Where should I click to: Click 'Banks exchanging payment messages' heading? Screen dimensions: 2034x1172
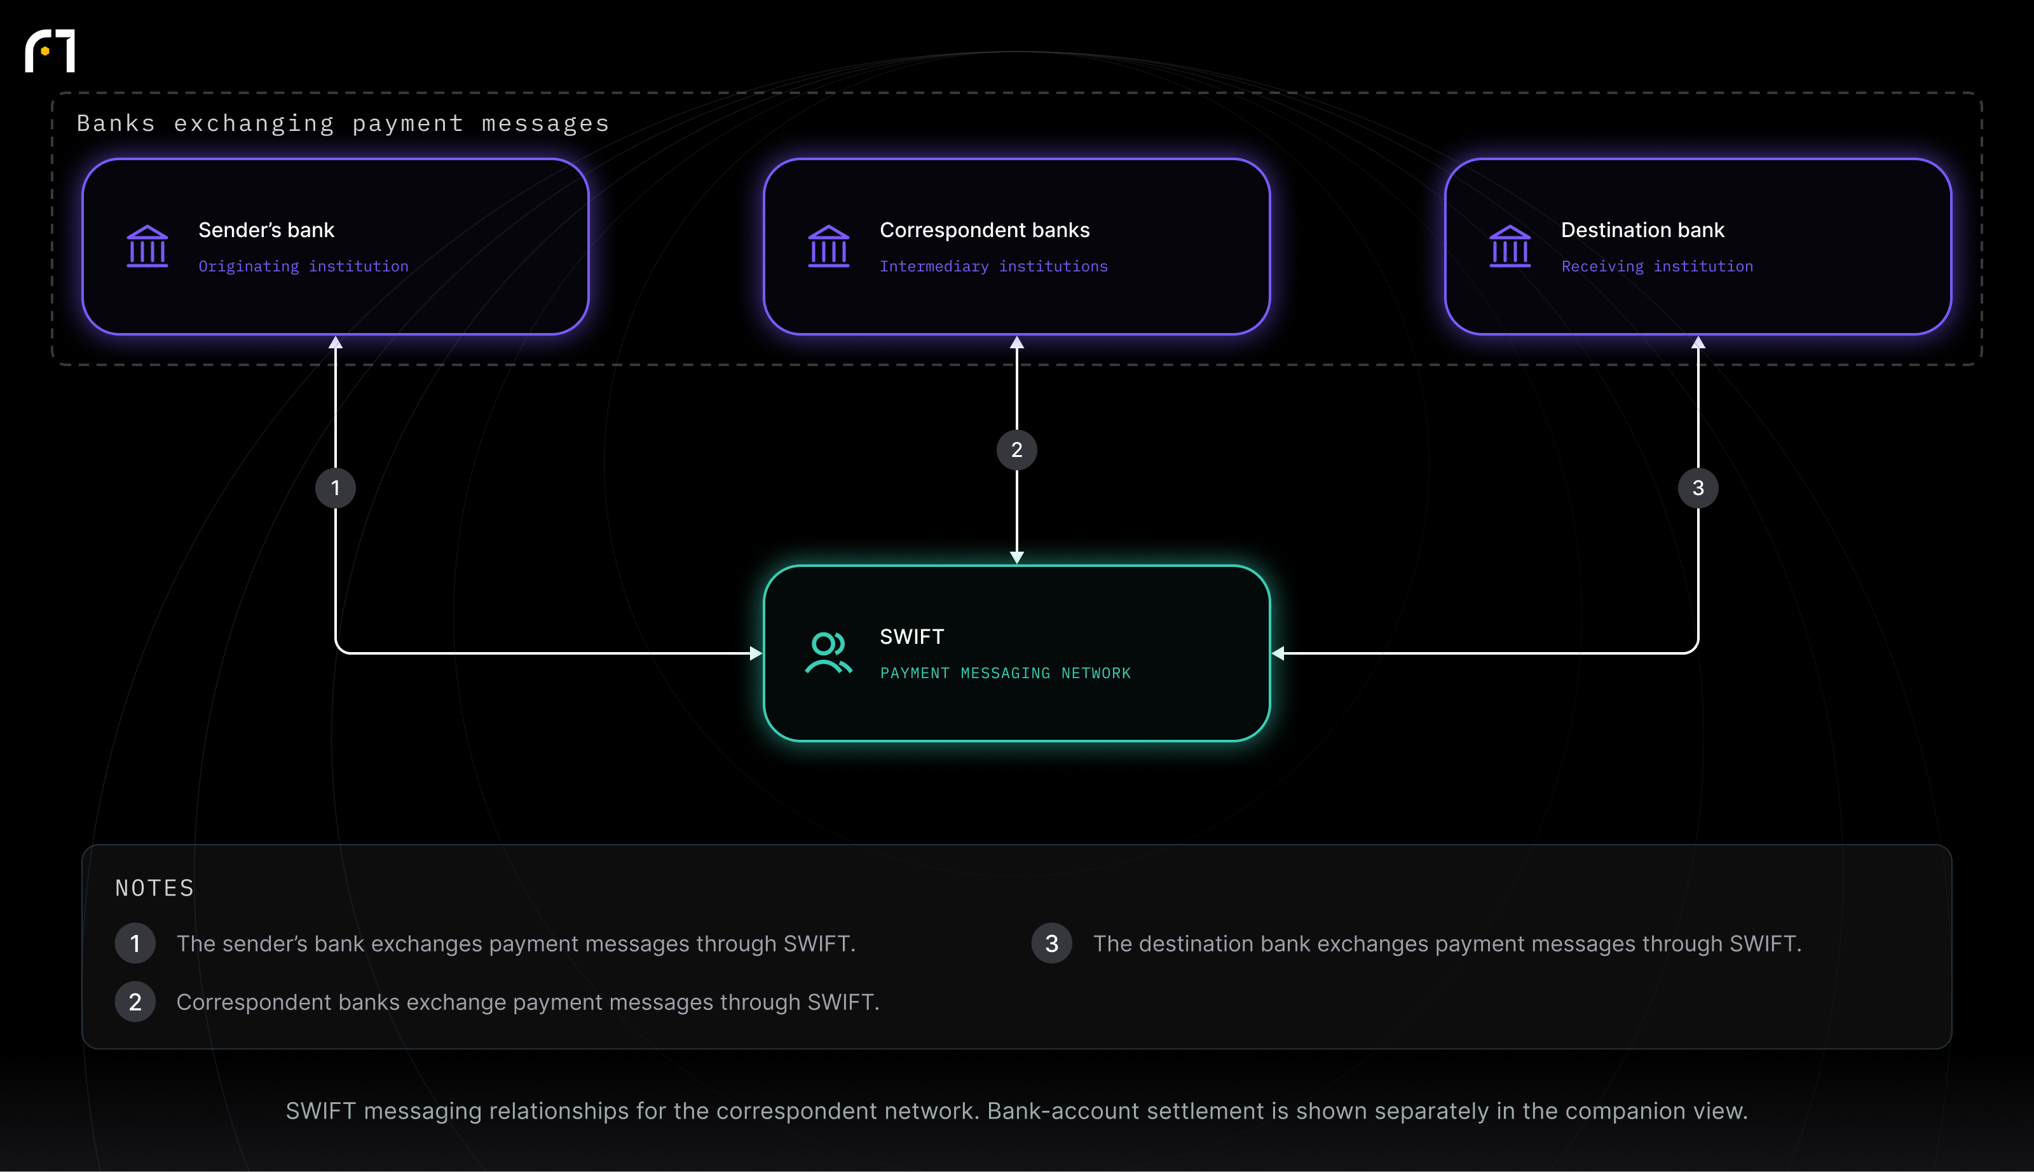tap(343, 123)
